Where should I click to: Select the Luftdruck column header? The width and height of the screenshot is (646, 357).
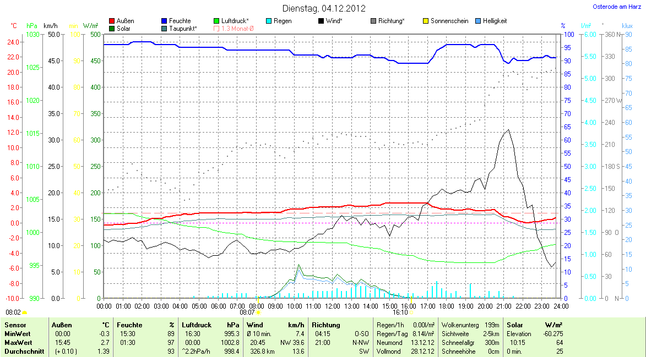[x=195, y=325]
